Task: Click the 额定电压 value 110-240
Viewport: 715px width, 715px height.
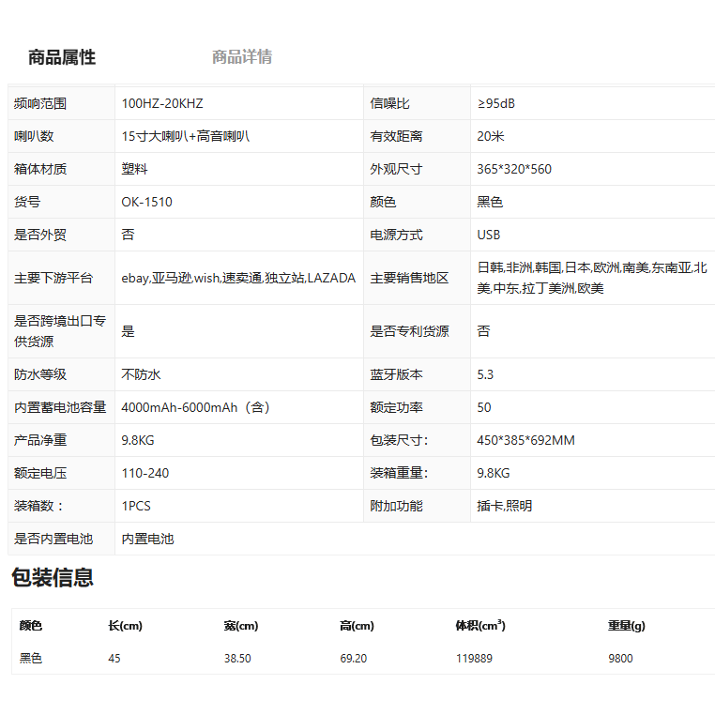Action: [145, 473]
